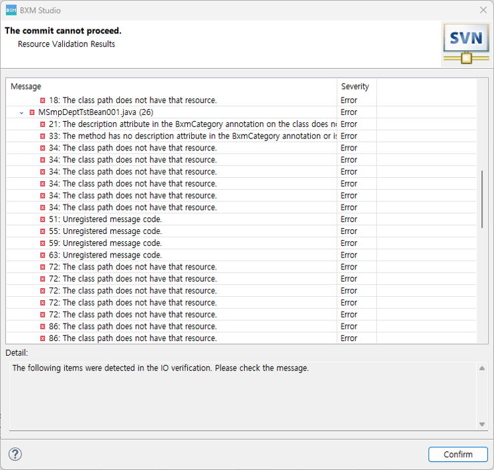
Task: Click the error icon on line 63 row
Action: [x=43, y=255]
